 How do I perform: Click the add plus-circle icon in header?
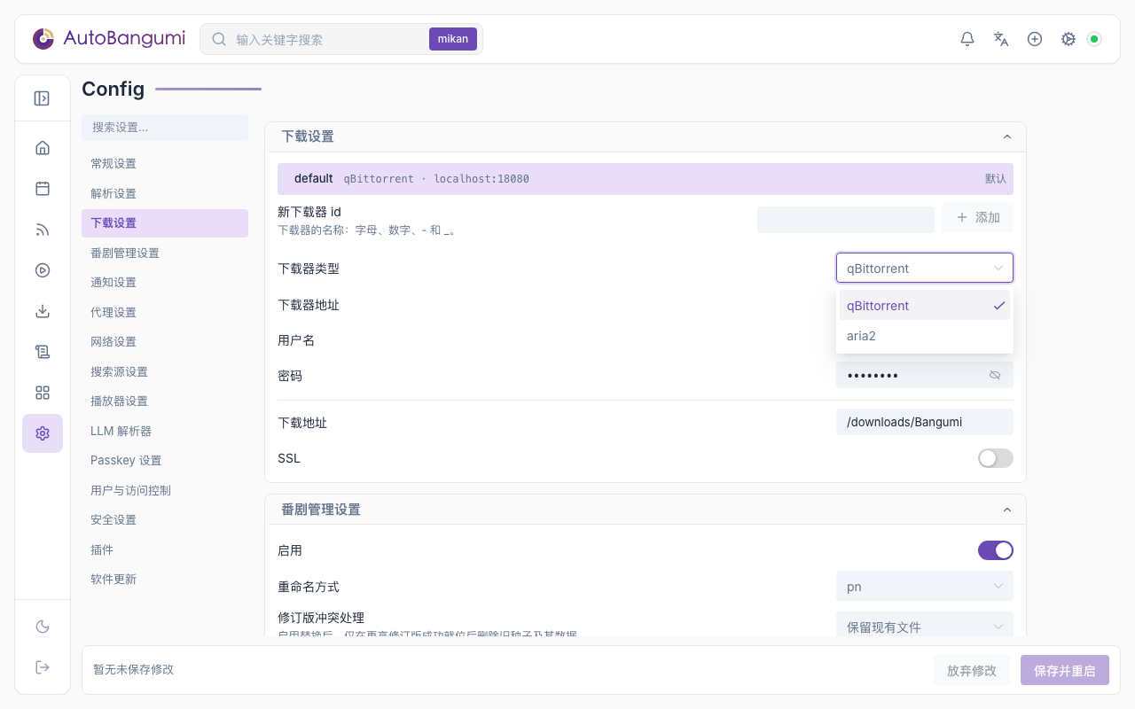pos(1035,39)
